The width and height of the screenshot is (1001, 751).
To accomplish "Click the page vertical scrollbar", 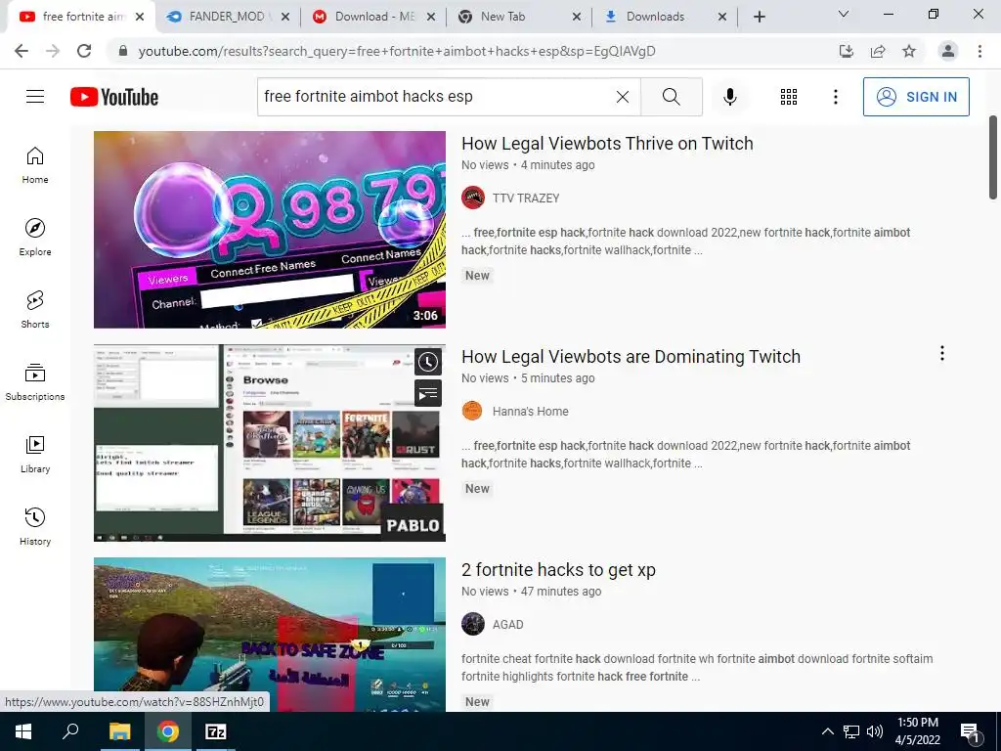I will (x=993, y=157).
